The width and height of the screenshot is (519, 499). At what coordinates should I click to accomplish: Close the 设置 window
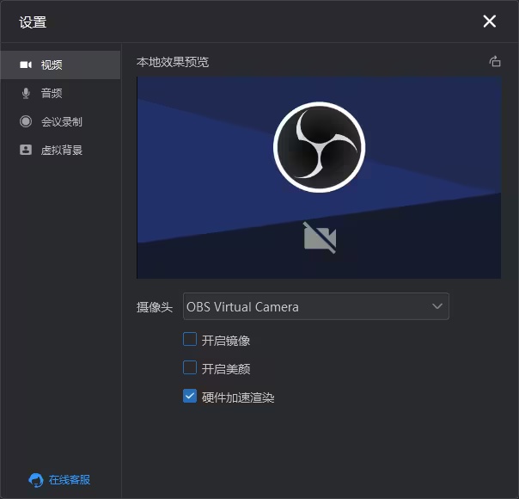490,22
